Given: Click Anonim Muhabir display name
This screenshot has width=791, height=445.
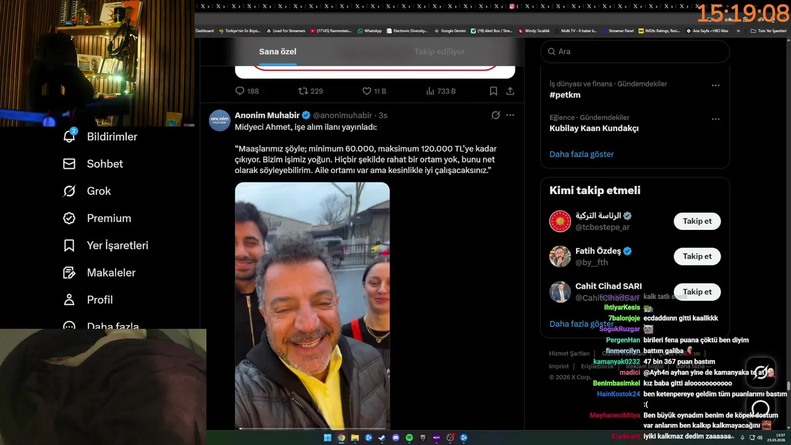Looking at the screenshot, I should click(267, 115).
